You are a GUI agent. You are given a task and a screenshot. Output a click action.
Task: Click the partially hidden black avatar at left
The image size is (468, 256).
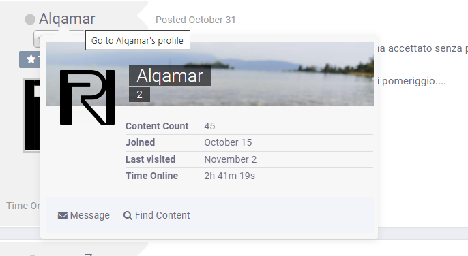pos(32,116)
